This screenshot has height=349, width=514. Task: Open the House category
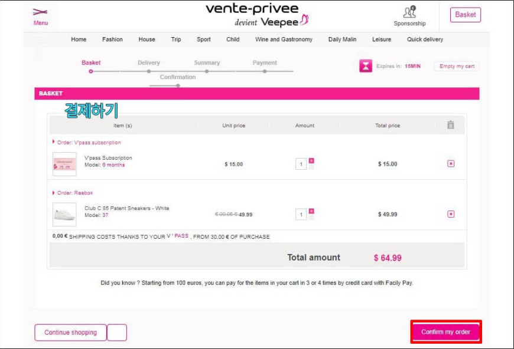tap(147, 39)
